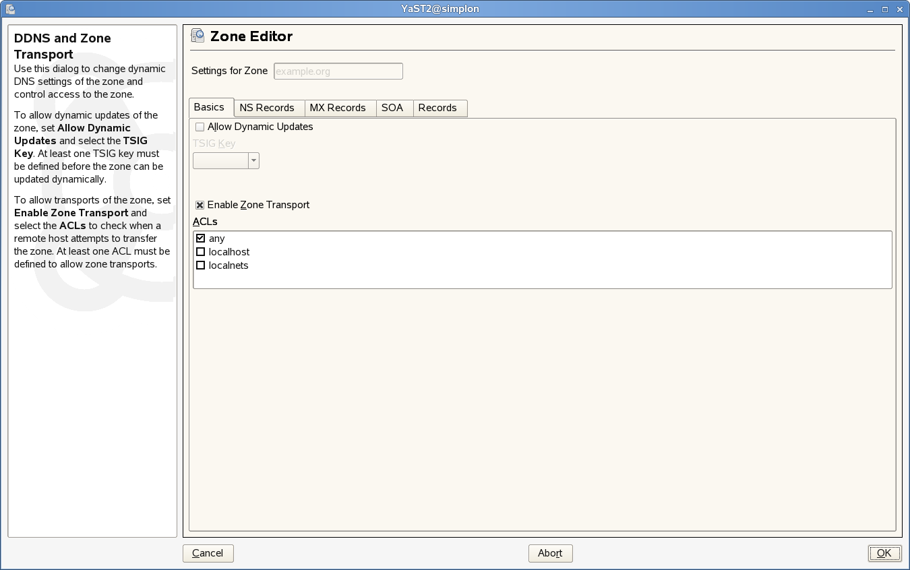Open window menu from title bar icon
This screenshot has height=570, width=910.
pyautogui.click(x=9, y=9)
